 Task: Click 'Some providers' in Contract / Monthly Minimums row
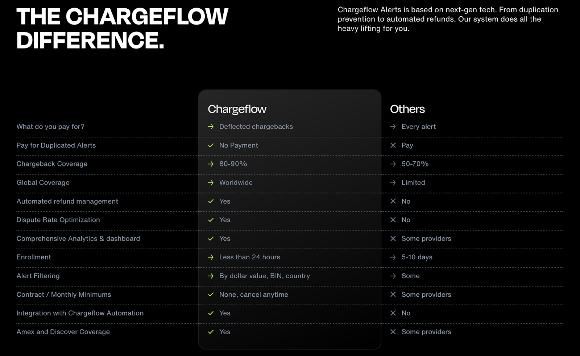(426, 294)
